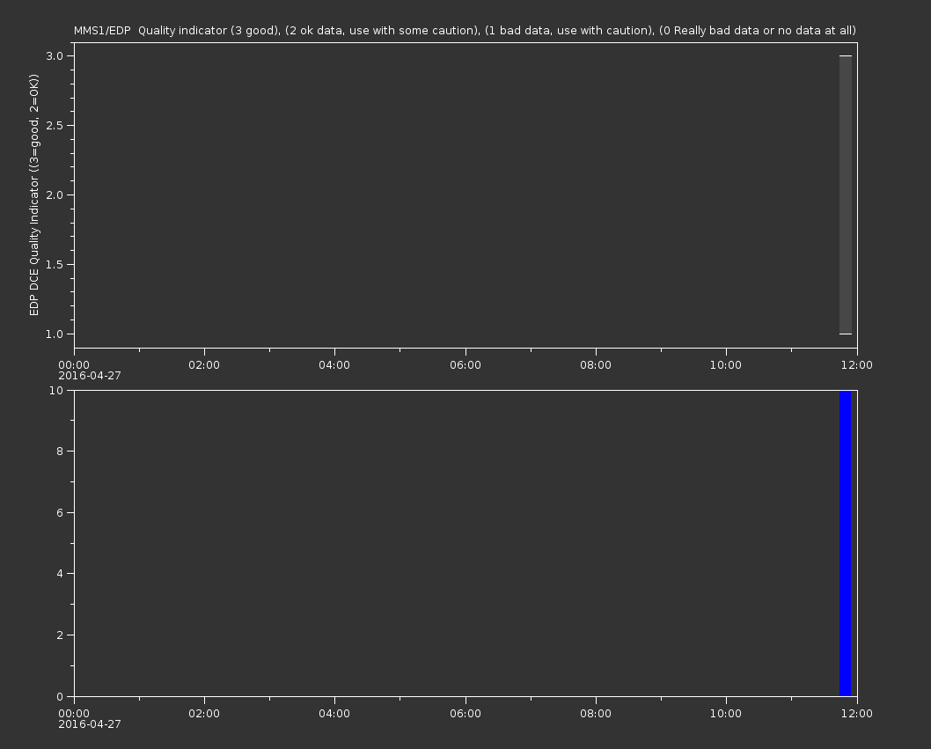Click the 6 tick label in lower plot
Image resolution: width=931 pixels, height=749 pixels.
[x=60, y=512]
